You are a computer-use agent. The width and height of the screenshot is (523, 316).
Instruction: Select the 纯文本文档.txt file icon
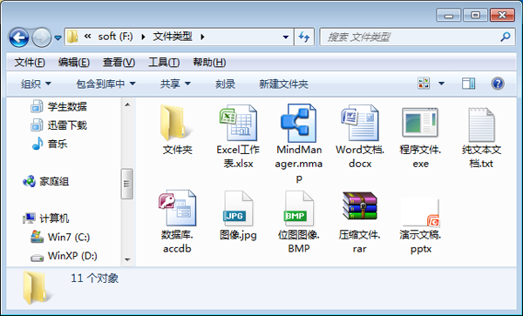[x=481, y=124]
